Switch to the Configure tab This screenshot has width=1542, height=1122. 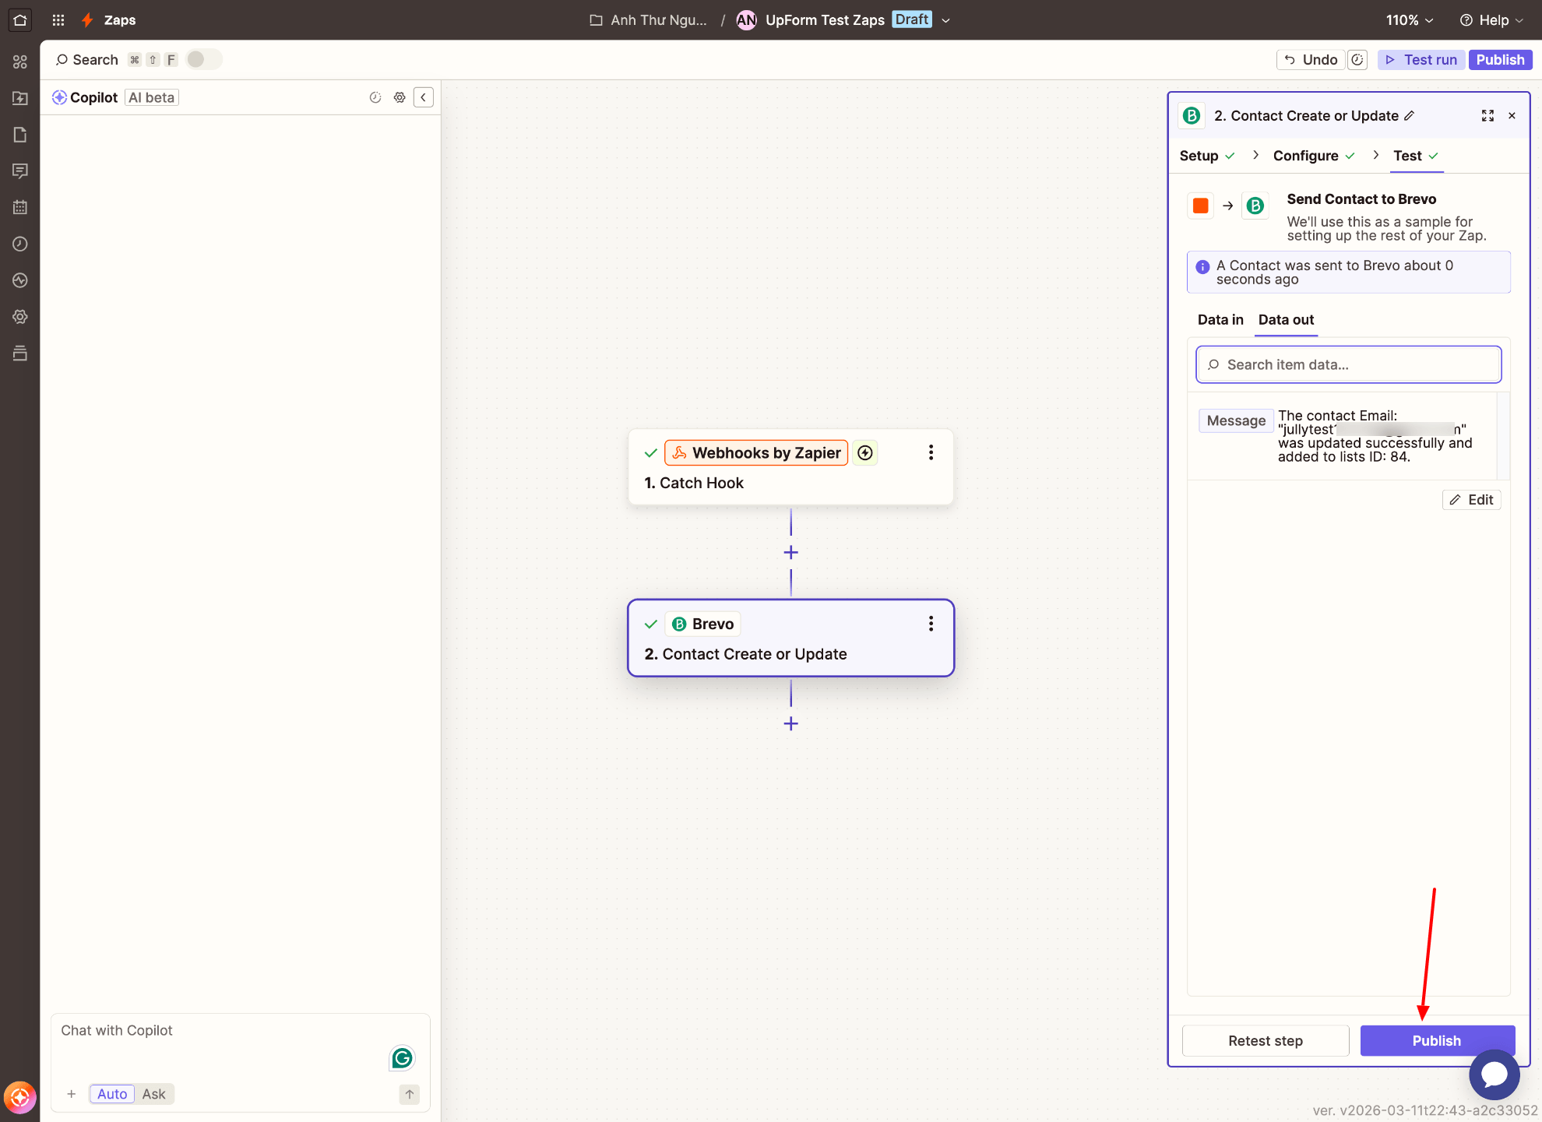click(1314, 156)
